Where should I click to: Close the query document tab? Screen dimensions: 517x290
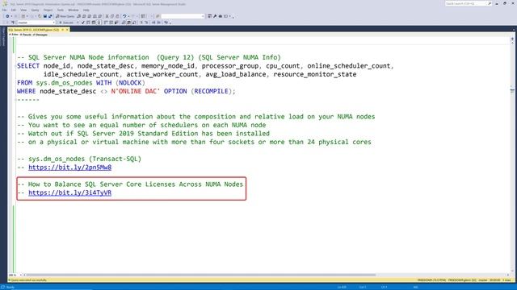67,30
